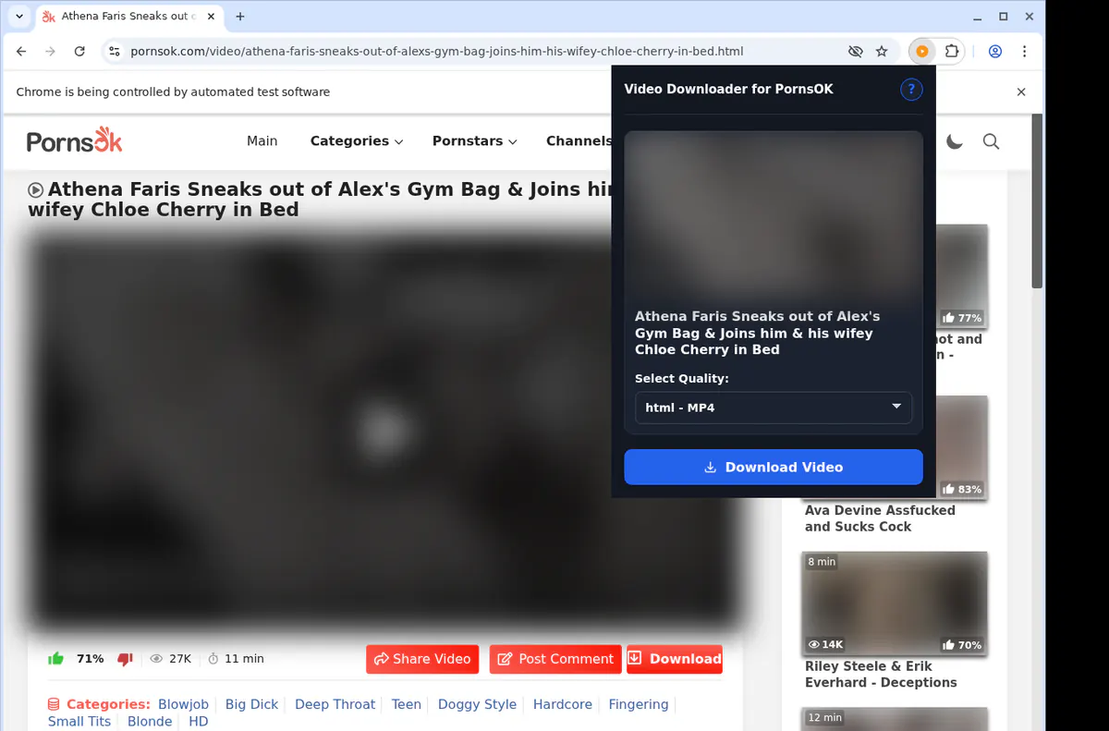Bookmark this page with the star
The width and height of the screenshot is (1109, 731).
pyautogui.click(x=882, y=52)
